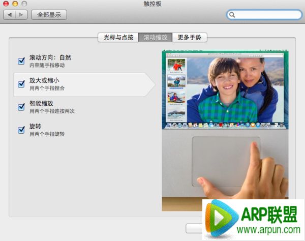
Task: Click the 用两个手指连按两次 description
Action: (x=52, y=111)
